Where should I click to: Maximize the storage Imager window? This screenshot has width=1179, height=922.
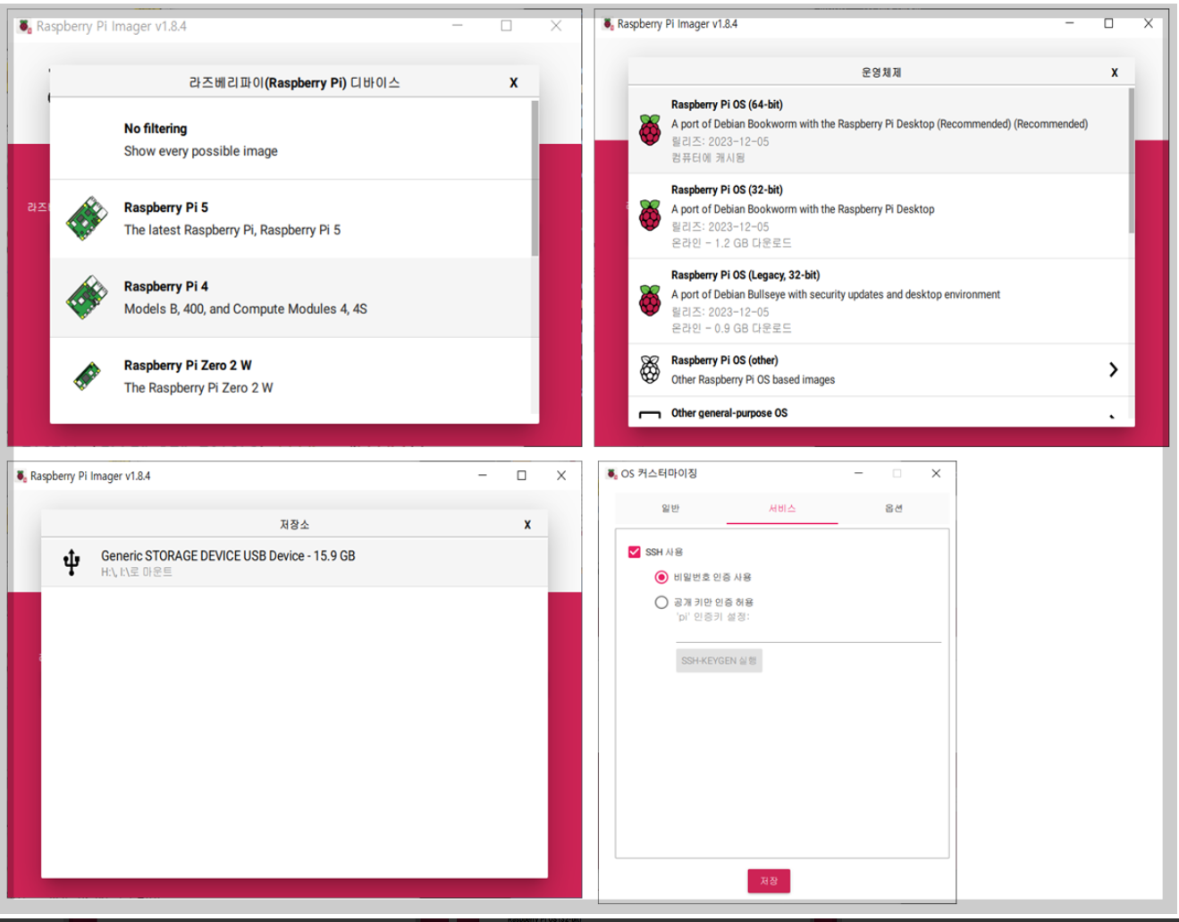click(522, 476)
